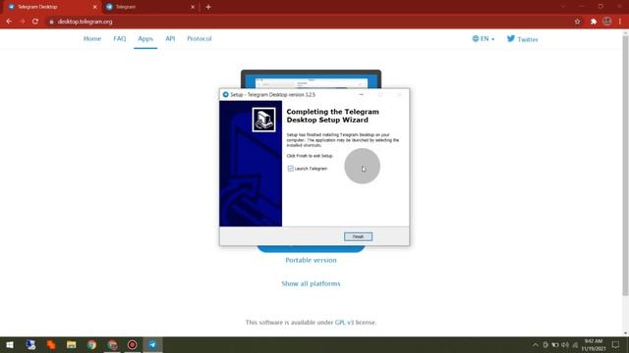This screenshot has height=353, width=629.
Task: Open the red record-circle taskbar icon
Action: coord(133,344)
